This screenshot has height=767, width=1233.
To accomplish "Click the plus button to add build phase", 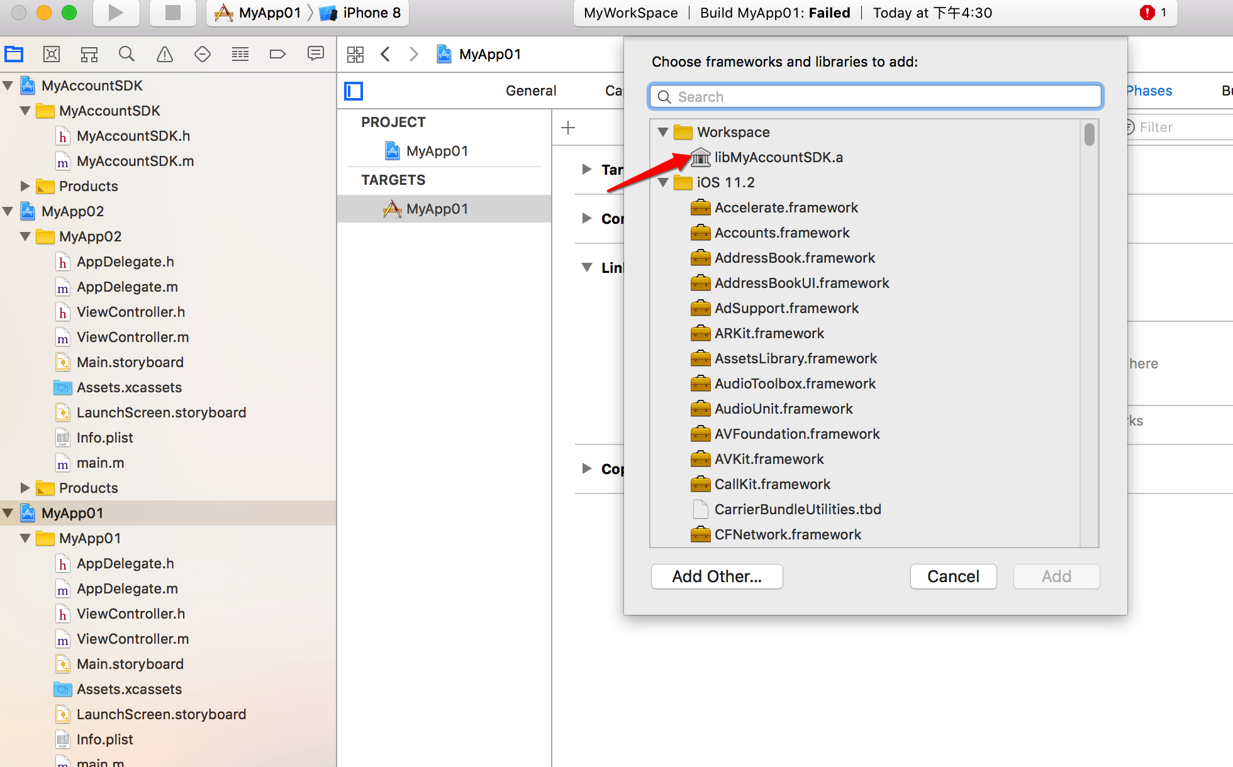I will coord(568,128).
